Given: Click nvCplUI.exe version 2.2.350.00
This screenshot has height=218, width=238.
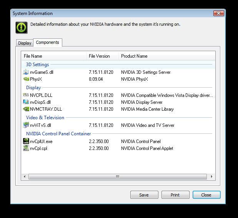Looking at the screenshot, I should pos(99,141).
